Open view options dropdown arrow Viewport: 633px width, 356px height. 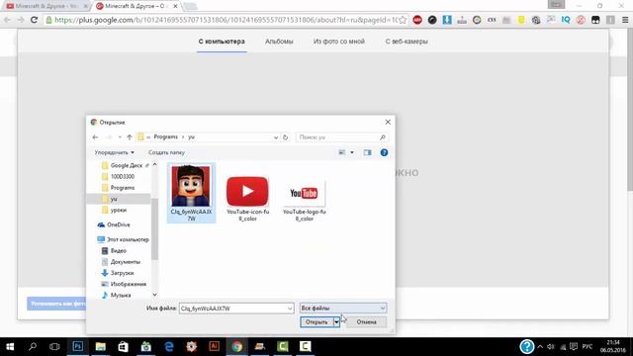[352, 152]
